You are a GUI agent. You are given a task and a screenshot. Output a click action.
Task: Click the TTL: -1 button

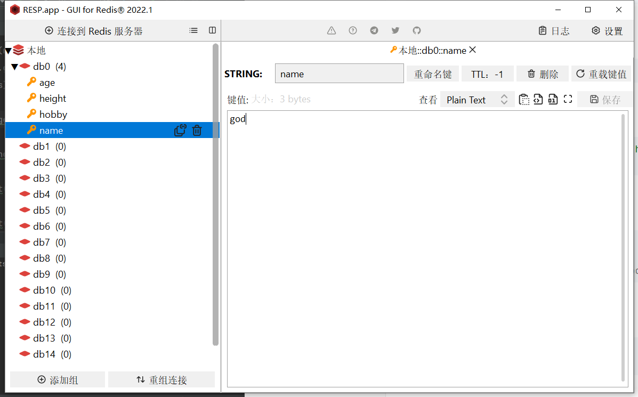coord(488,74)
